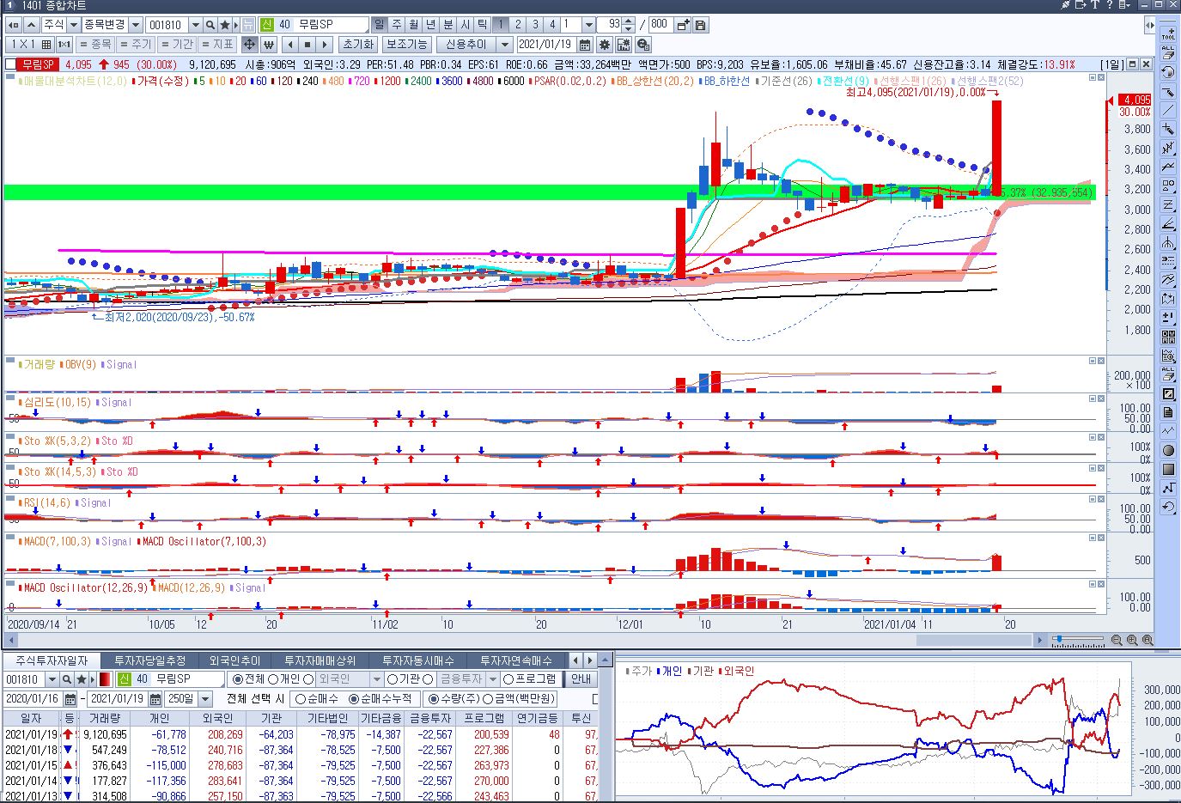The height and width of the screenshot is (803, 1181).
Task: Select the 개인 radio button
Action: click(x=275, y=679)
